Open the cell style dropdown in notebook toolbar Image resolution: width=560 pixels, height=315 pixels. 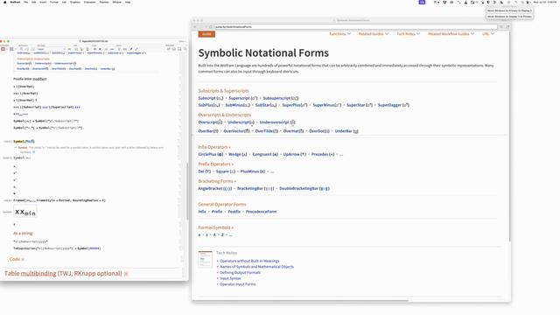[52, 49]
